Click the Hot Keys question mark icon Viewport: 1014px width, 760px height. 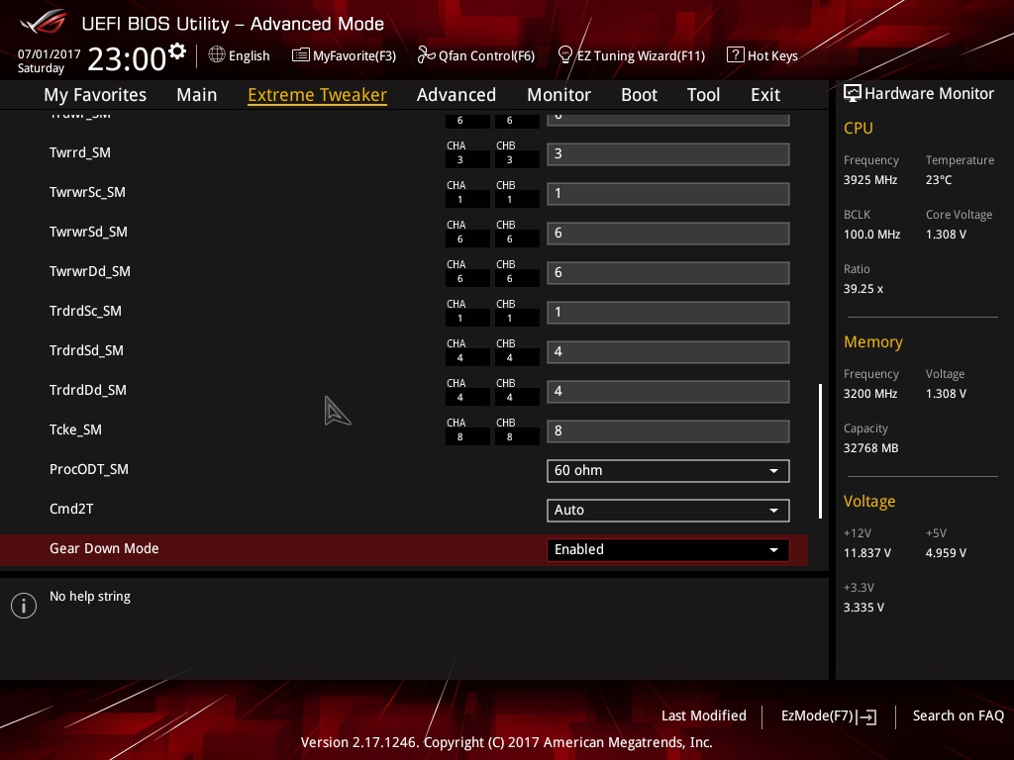pos(736,55)
